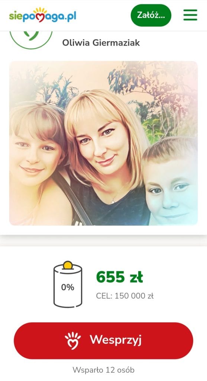207x381 pixels.
Task: Click the red heart in the logo
Action: point(40,17)
